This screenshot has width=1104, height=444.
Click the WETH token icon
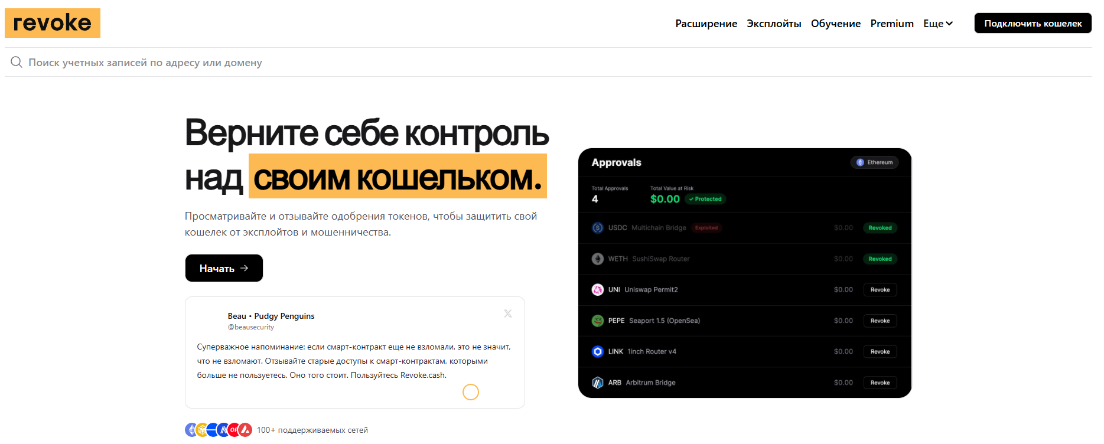tap(598, 259)
